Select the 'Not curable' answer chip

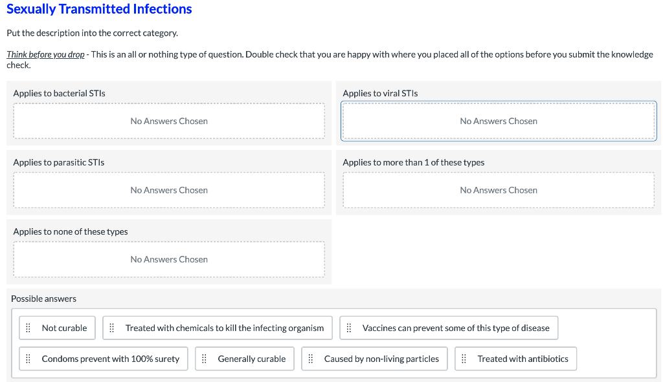[x=64, y=328]
